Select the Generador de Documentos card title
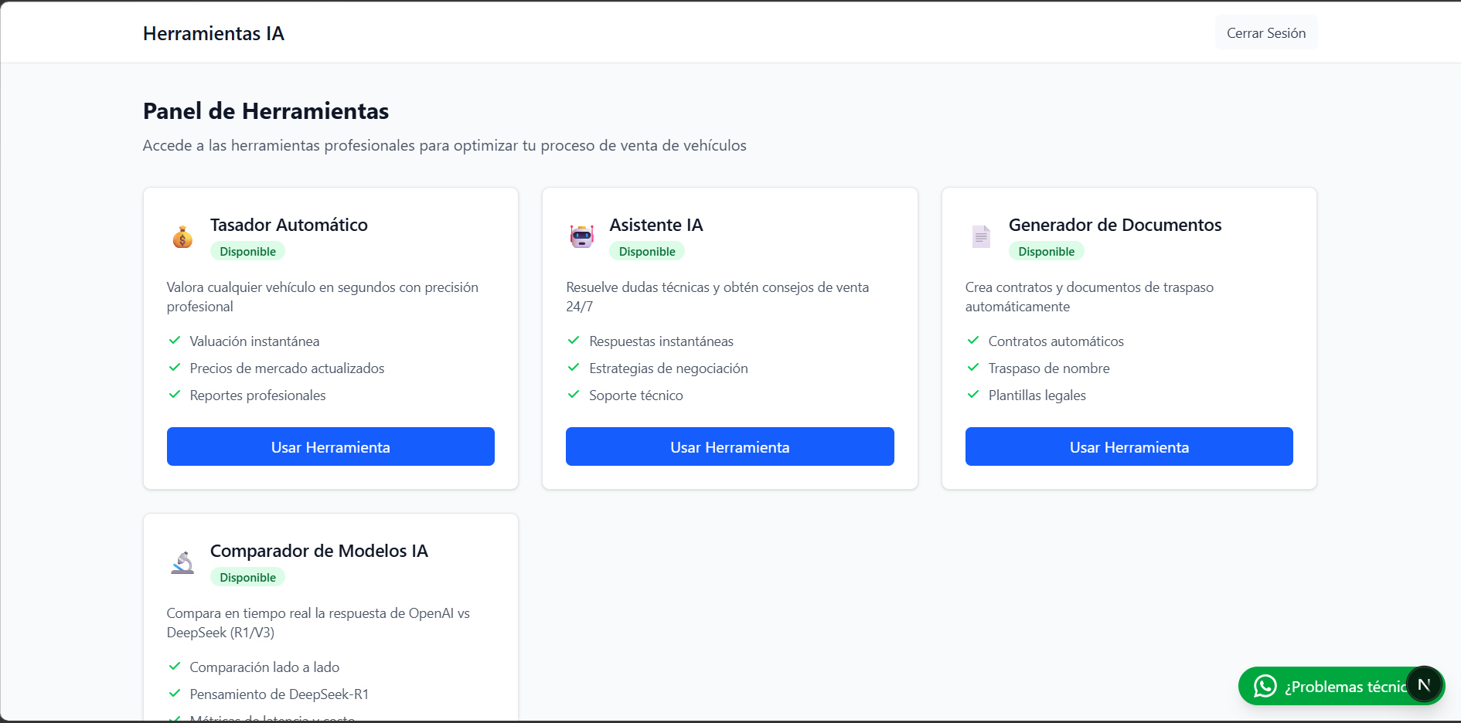 click(1115, 225)
